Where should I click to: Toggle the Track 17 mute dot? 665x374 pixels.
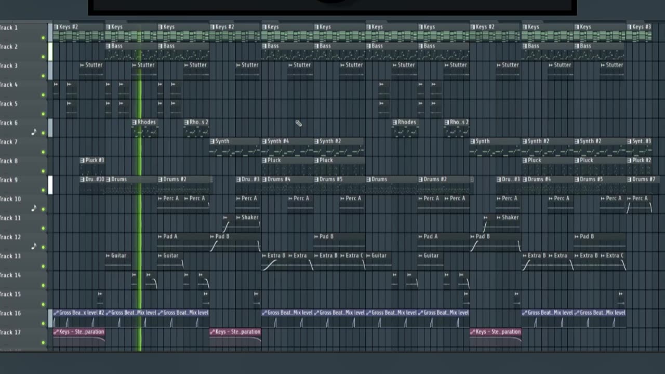tap(43, 342)
